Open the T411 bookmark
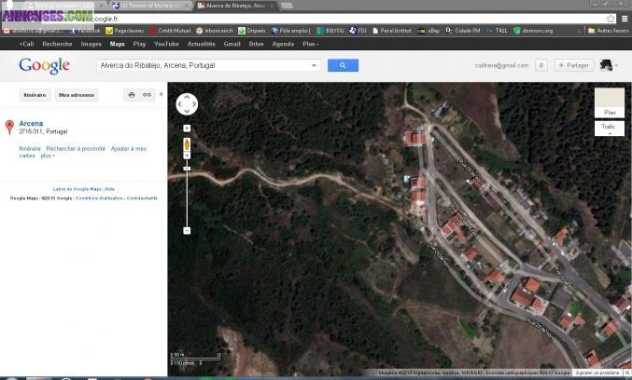The width and height of the screenshot is (632, 380). (x=498, y=31)
